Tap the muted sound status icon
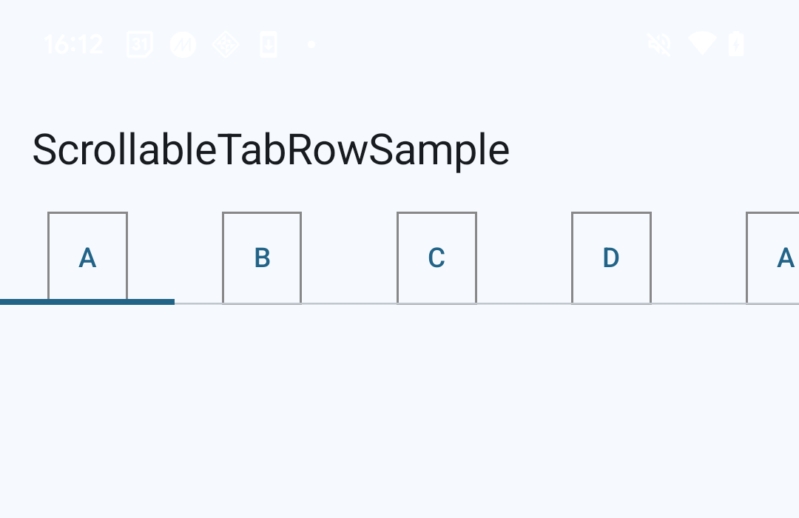The image size is (799, 518). (x=658, y=44)
